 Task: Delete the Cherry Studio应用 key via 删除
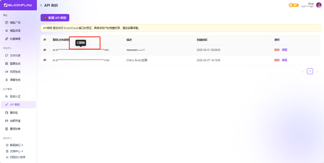(x=277, y=60)
